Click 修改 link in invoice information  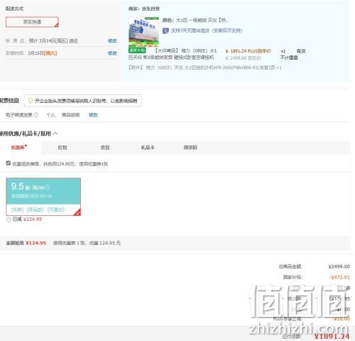point(93,115)
